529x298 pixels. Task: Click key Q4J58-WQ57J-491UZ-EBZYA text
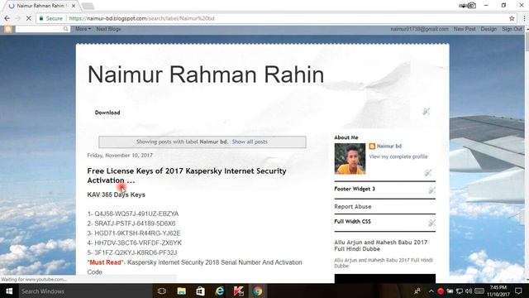click(136, 214)
